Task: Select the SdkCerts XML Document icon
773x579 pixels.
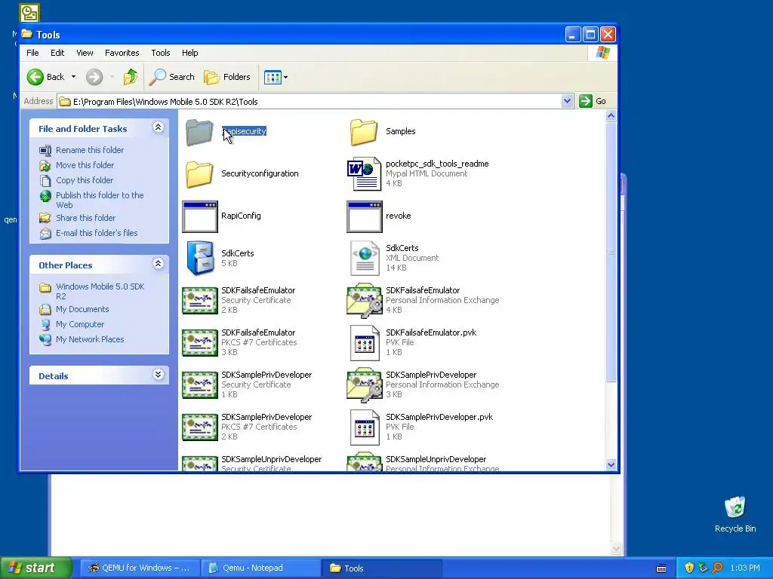Action: [365, 258]
